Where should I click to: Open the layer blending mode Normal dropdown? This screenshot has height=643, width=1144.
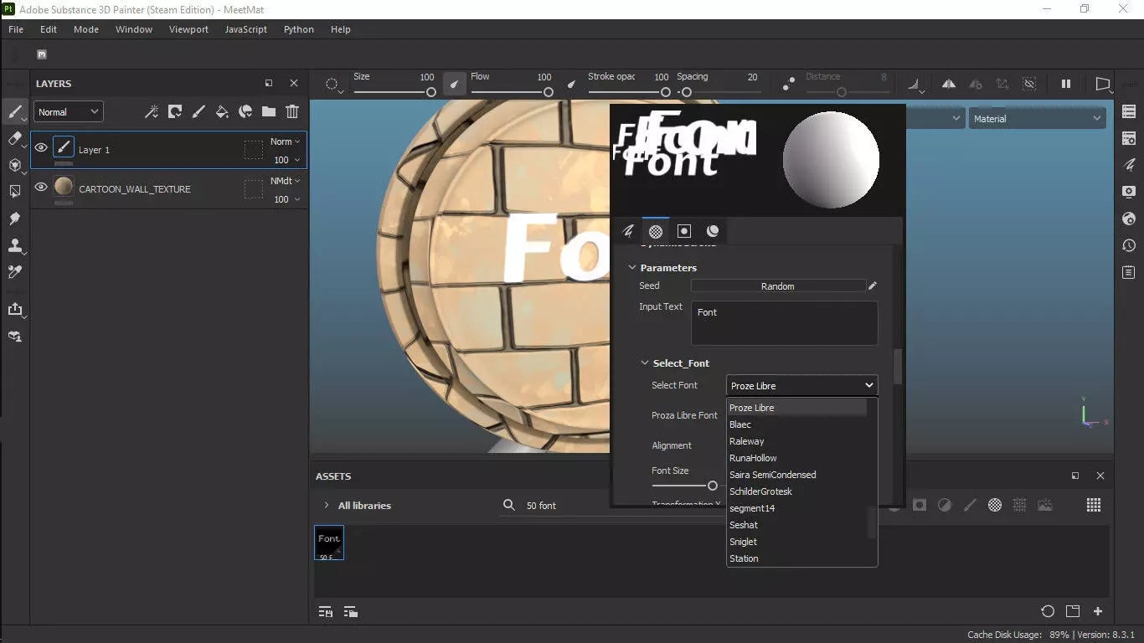(69, 111)
